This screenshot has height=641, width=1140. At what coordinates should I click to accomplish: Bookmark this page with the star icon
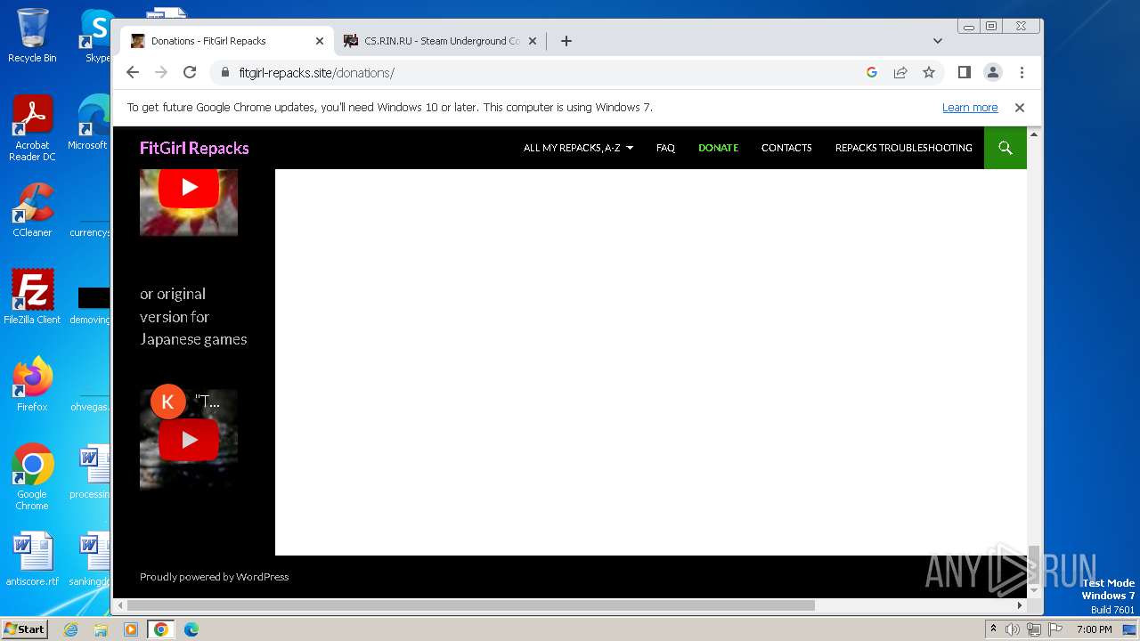929,72
